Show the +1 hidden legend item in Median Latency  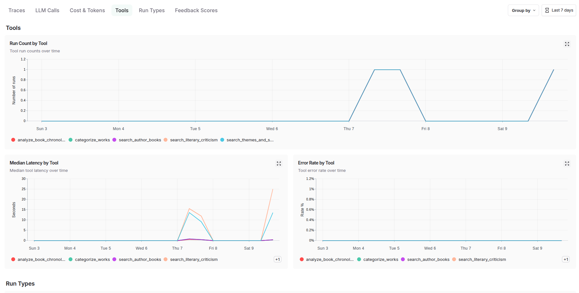277,259
